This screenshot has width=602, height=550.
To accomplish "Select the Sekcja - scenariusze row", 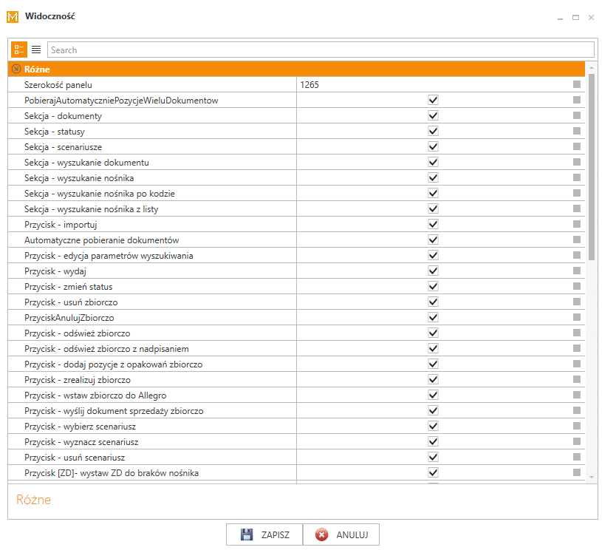I will (x=296, y=146).
